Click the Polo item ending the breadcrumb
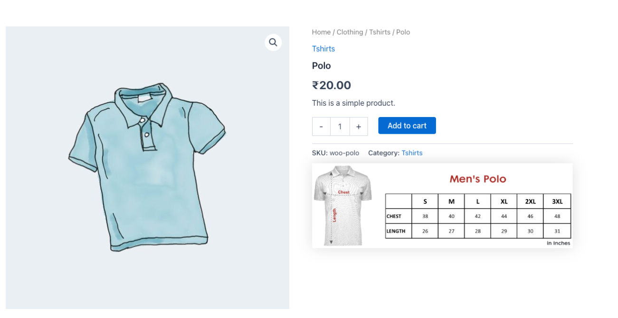Viewport: 618px width, 318px height. pyautogui.click(x=403, y=32)
